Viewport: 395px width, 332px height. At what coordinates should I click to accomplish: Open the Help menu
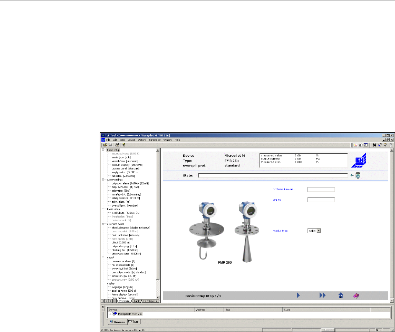pos(178,140)
